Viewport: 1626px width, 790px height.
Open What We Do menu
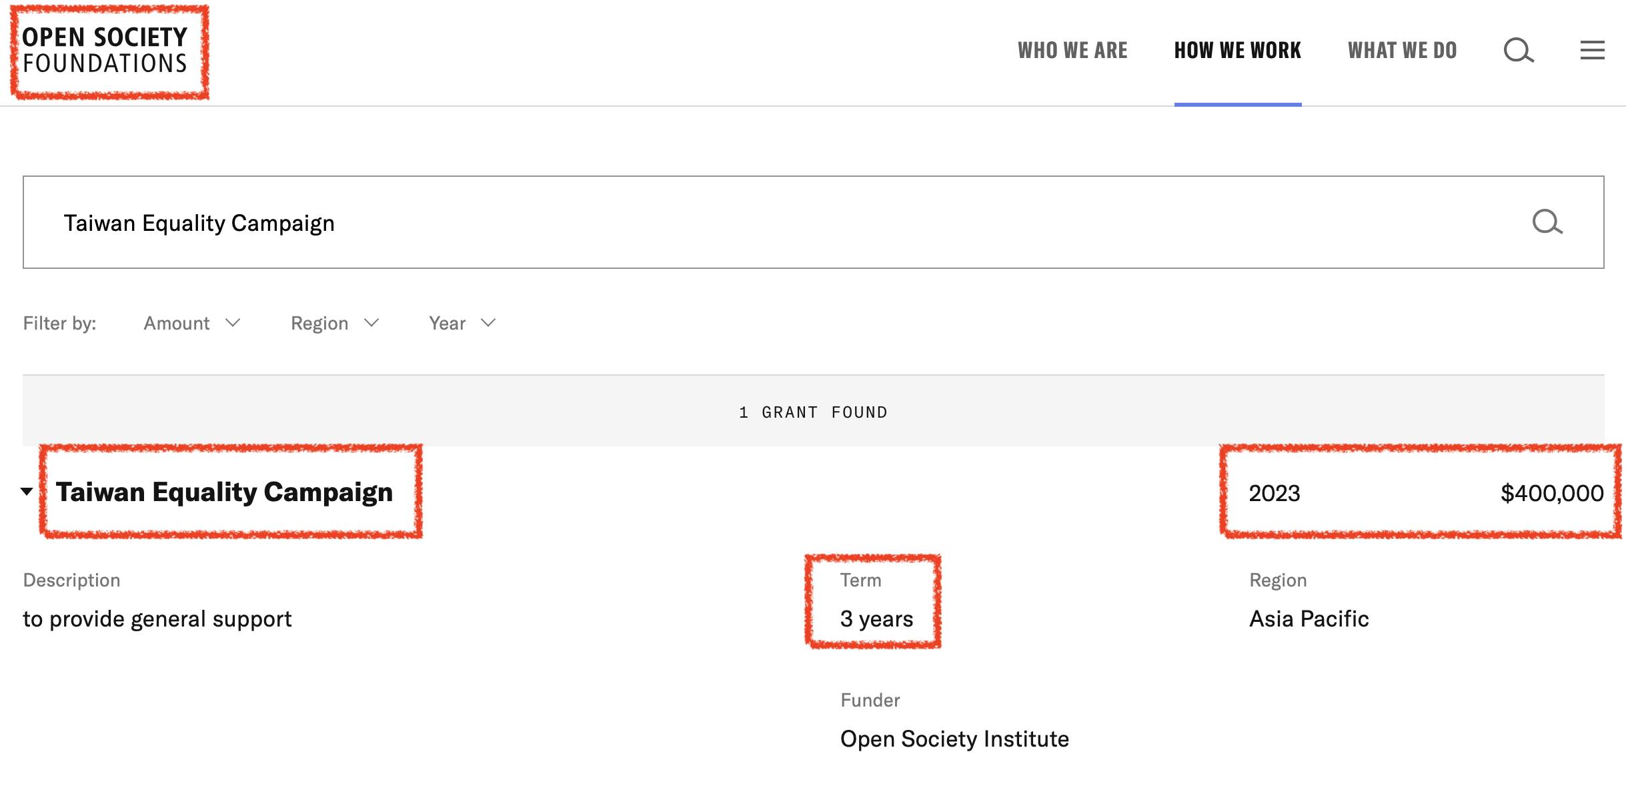[x=1402, y=51]
